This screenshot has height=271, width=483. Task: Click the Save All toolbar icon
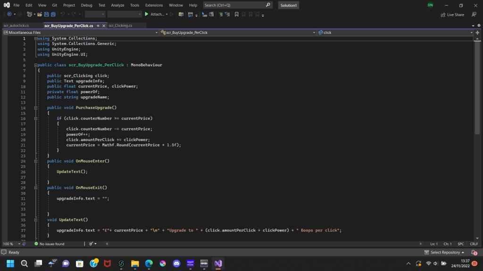coord(54,15)
